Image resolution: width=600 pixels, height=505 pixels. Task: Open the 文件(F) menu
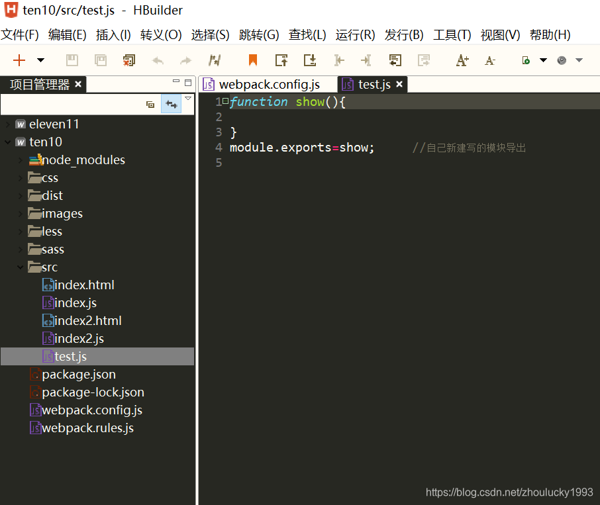(x=20, y=35)
